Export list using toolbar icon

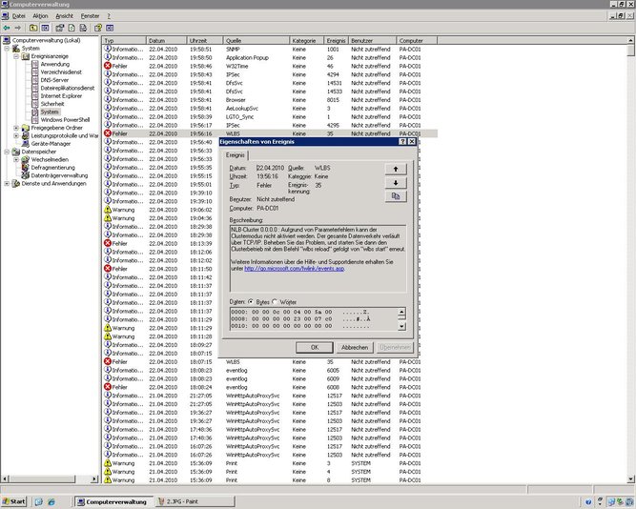(x=83, y=28)
